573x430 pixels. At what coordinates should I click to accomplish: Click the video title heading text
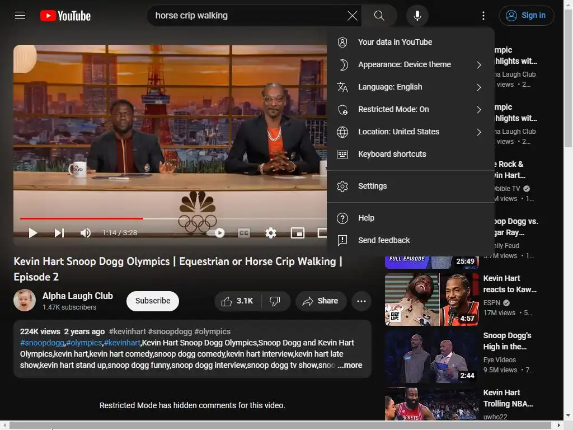(178, 269)
